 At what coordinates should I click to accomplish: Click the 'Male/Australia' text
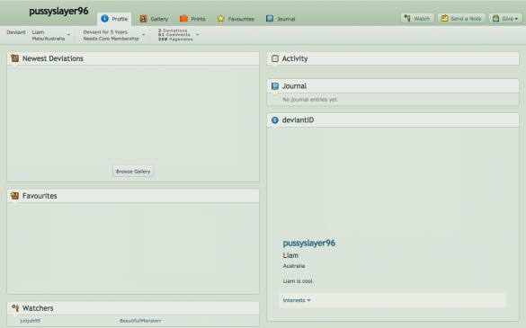[49, 39]
